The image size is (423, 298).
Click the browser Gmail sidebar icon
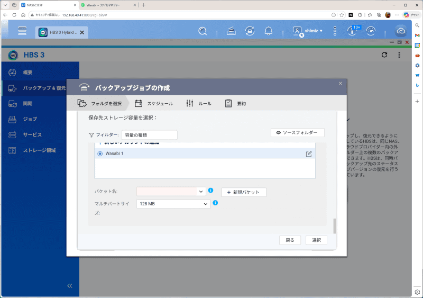click(417, 35)
